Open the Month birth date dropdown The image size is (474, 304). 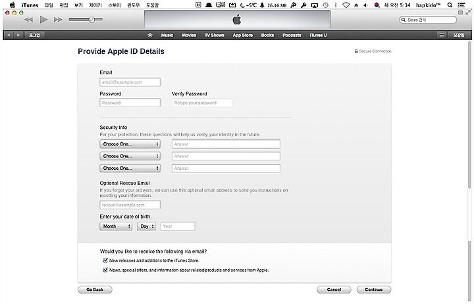pyautogui.click(x=116, y=226)
